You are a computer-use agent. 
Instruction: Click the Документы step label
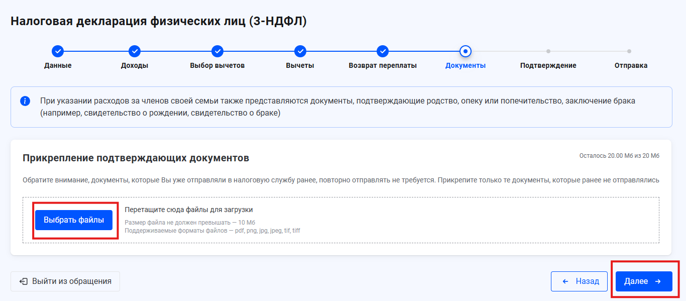point(465,64)
